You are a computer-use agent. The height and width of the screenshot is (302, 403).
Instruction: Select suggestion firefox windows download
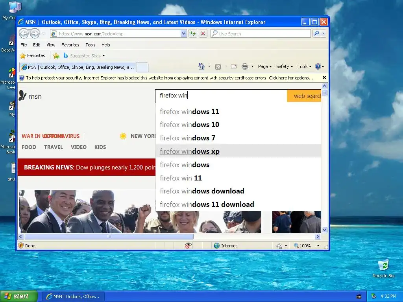point(238,191)
